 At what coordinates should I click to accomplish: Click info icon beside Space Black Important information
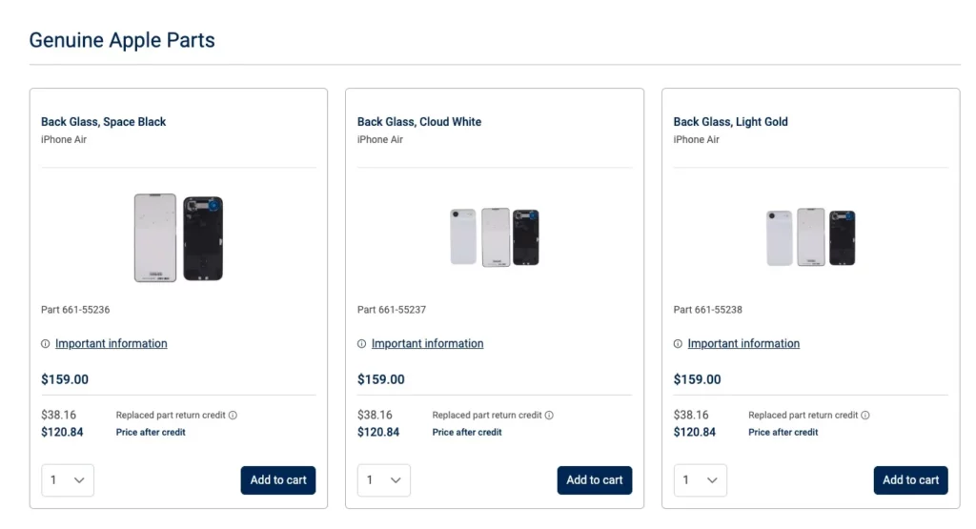(45, 344)
